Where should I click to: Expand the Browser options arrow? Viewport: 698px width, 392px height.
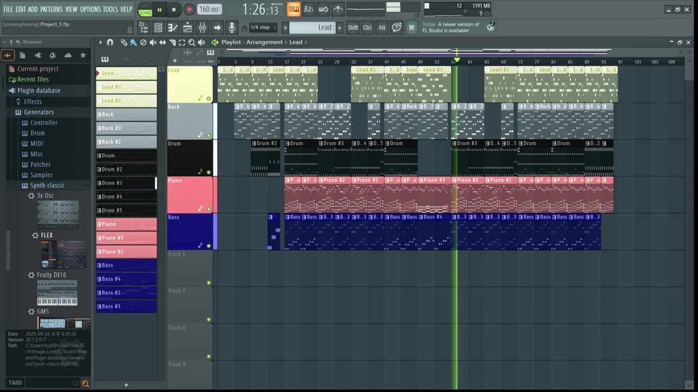coord(4,42)
